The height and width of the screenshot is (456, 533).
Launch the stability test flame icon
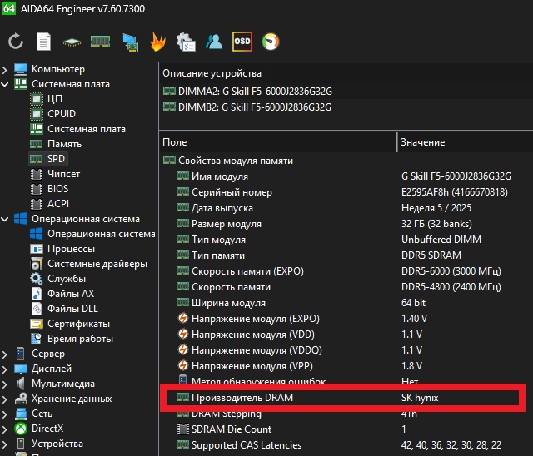(157, 42)
